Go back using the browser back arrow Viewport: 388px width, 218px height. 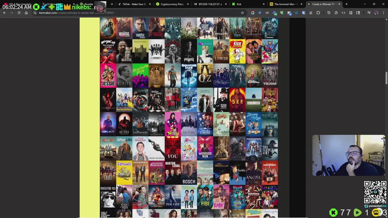point(4,13)
